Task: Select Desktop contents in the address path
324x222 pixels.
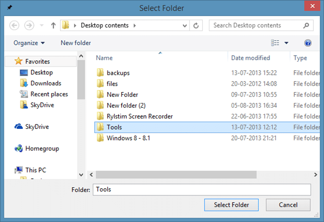Action: [105, 25]
